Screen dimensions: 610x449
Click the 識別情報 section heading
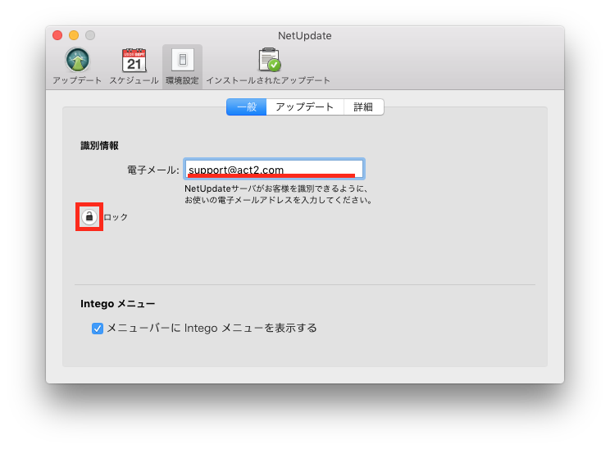[x=99, y=146]
